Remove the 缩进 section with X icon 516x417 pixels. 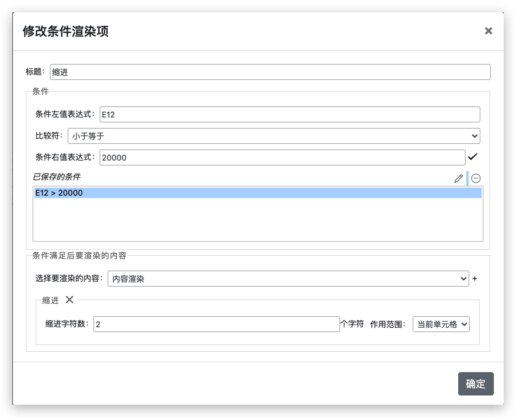point(69,300)
